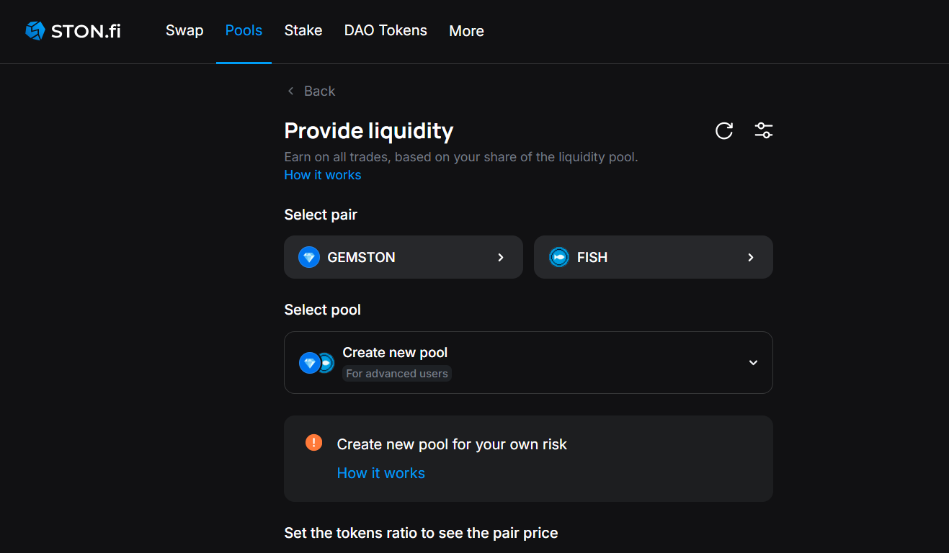Go to the Stake tab

pyautogui.click(x=303, y=31)
